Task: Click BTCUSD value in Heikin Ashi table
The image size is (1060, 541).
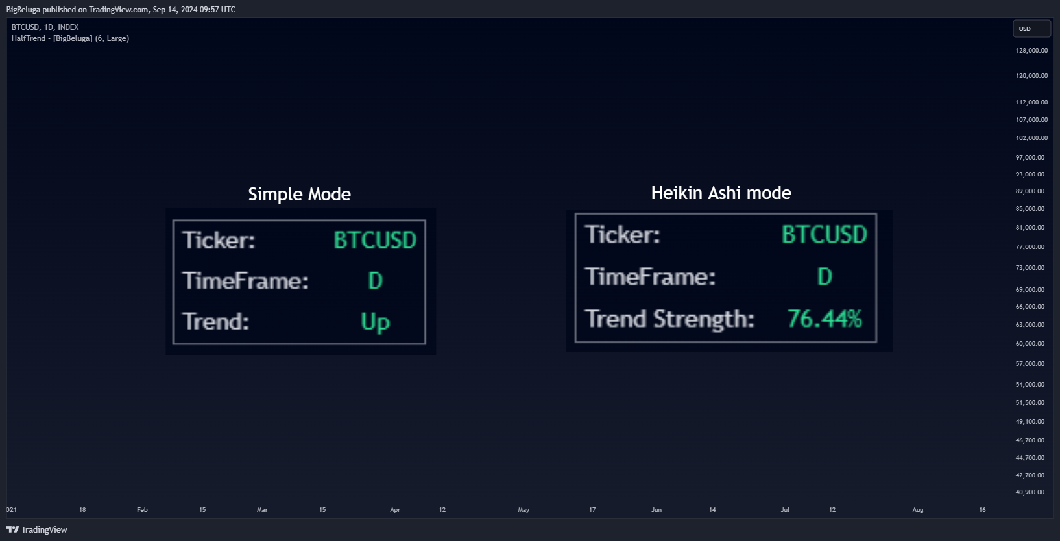Action: [825, 234]
